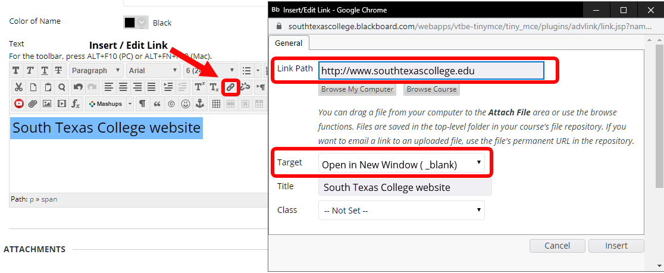
Task: Insert image via picture icon
Action: coord(48,103)
